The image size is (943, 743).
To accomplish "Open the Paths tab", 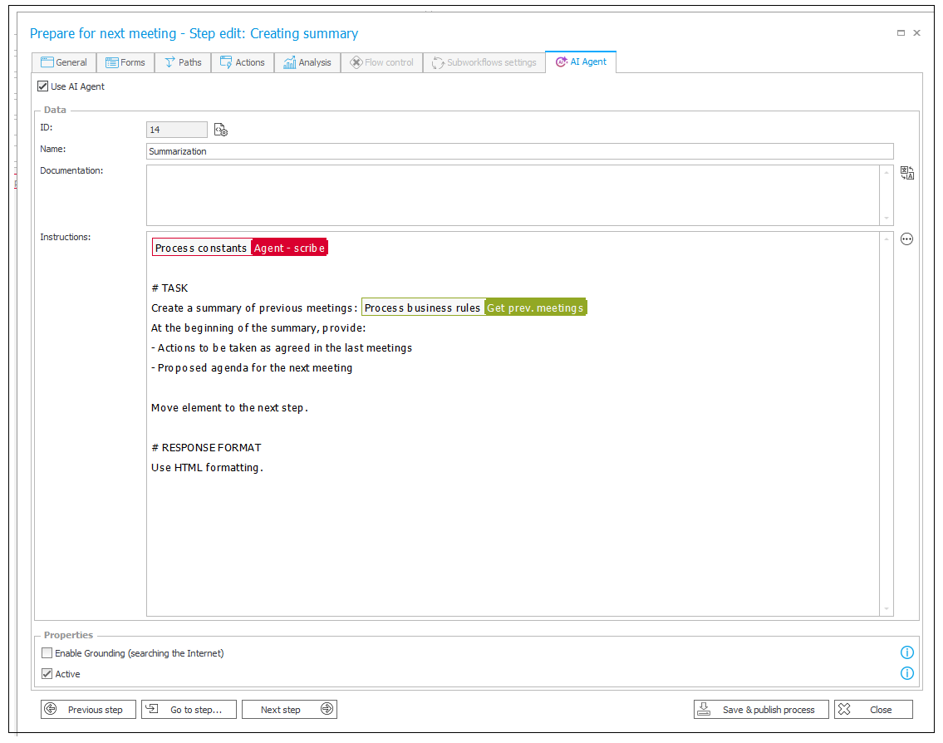I will pos(183,62).
